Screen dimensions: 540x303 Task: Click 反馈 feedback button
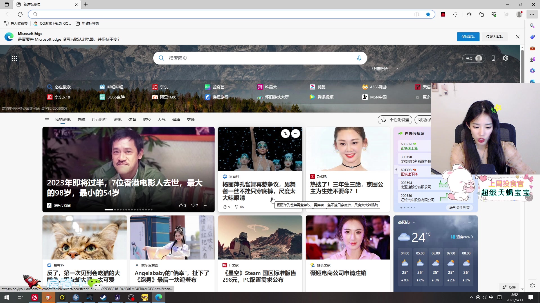pos(509,287)
